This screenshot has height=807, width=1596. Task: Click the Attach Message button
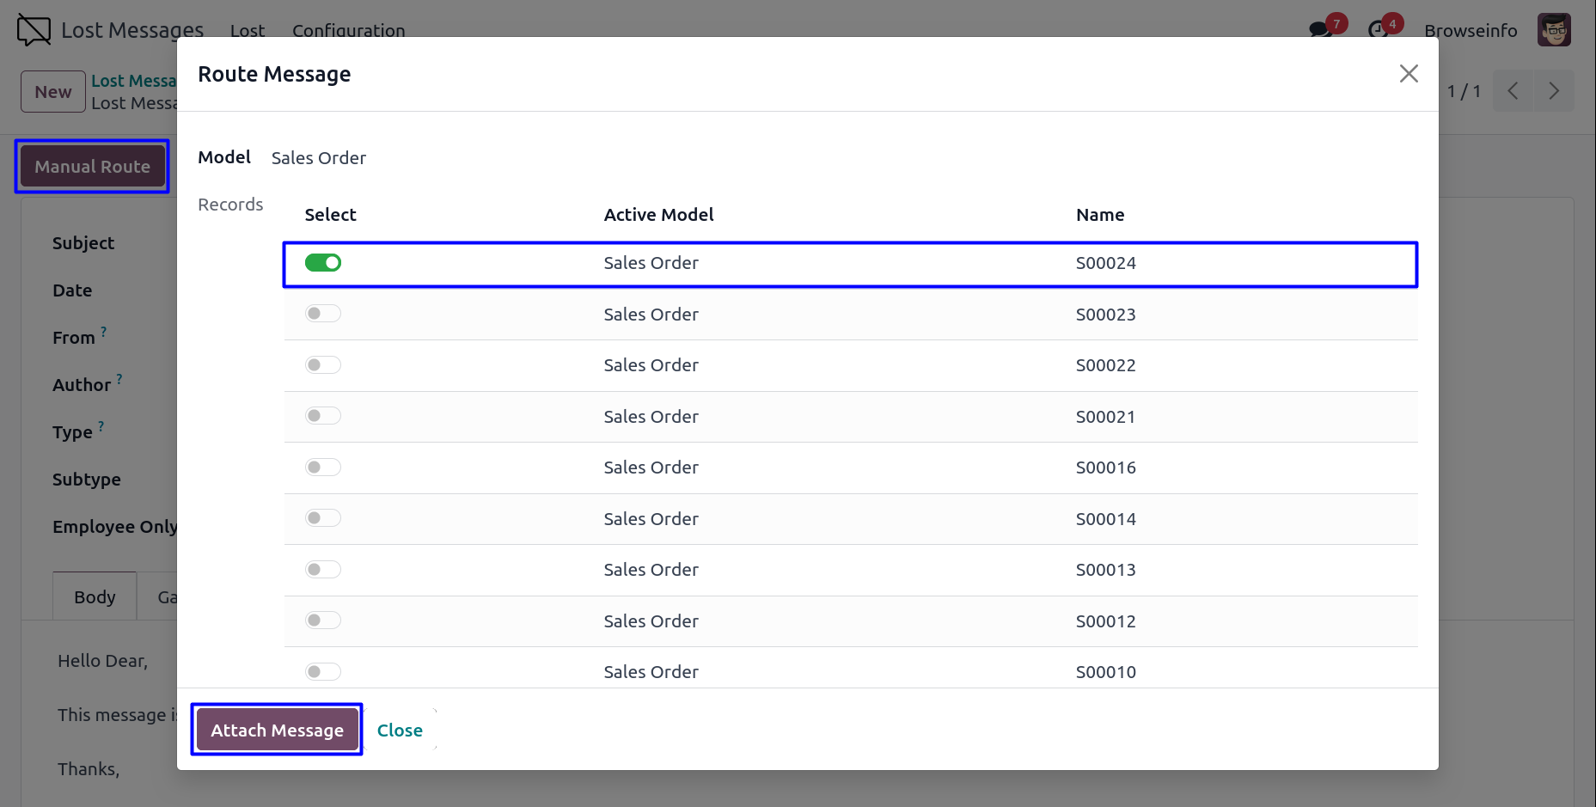(x=277, y=730)
